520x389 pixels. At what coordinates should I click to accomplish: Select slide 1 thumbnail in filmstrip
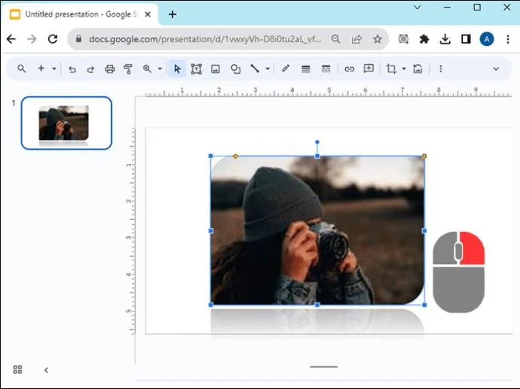[x=66, y=123]
